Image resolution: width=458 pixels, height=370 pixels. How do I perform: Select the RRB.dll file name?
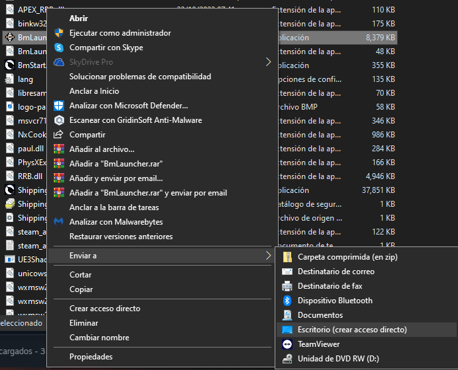tap(30, 176)
